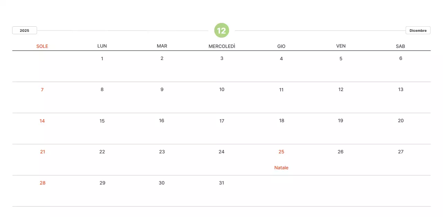Screen dimensions: 443x217
Task: Click the SAB column header
Action: click(400, 46)
